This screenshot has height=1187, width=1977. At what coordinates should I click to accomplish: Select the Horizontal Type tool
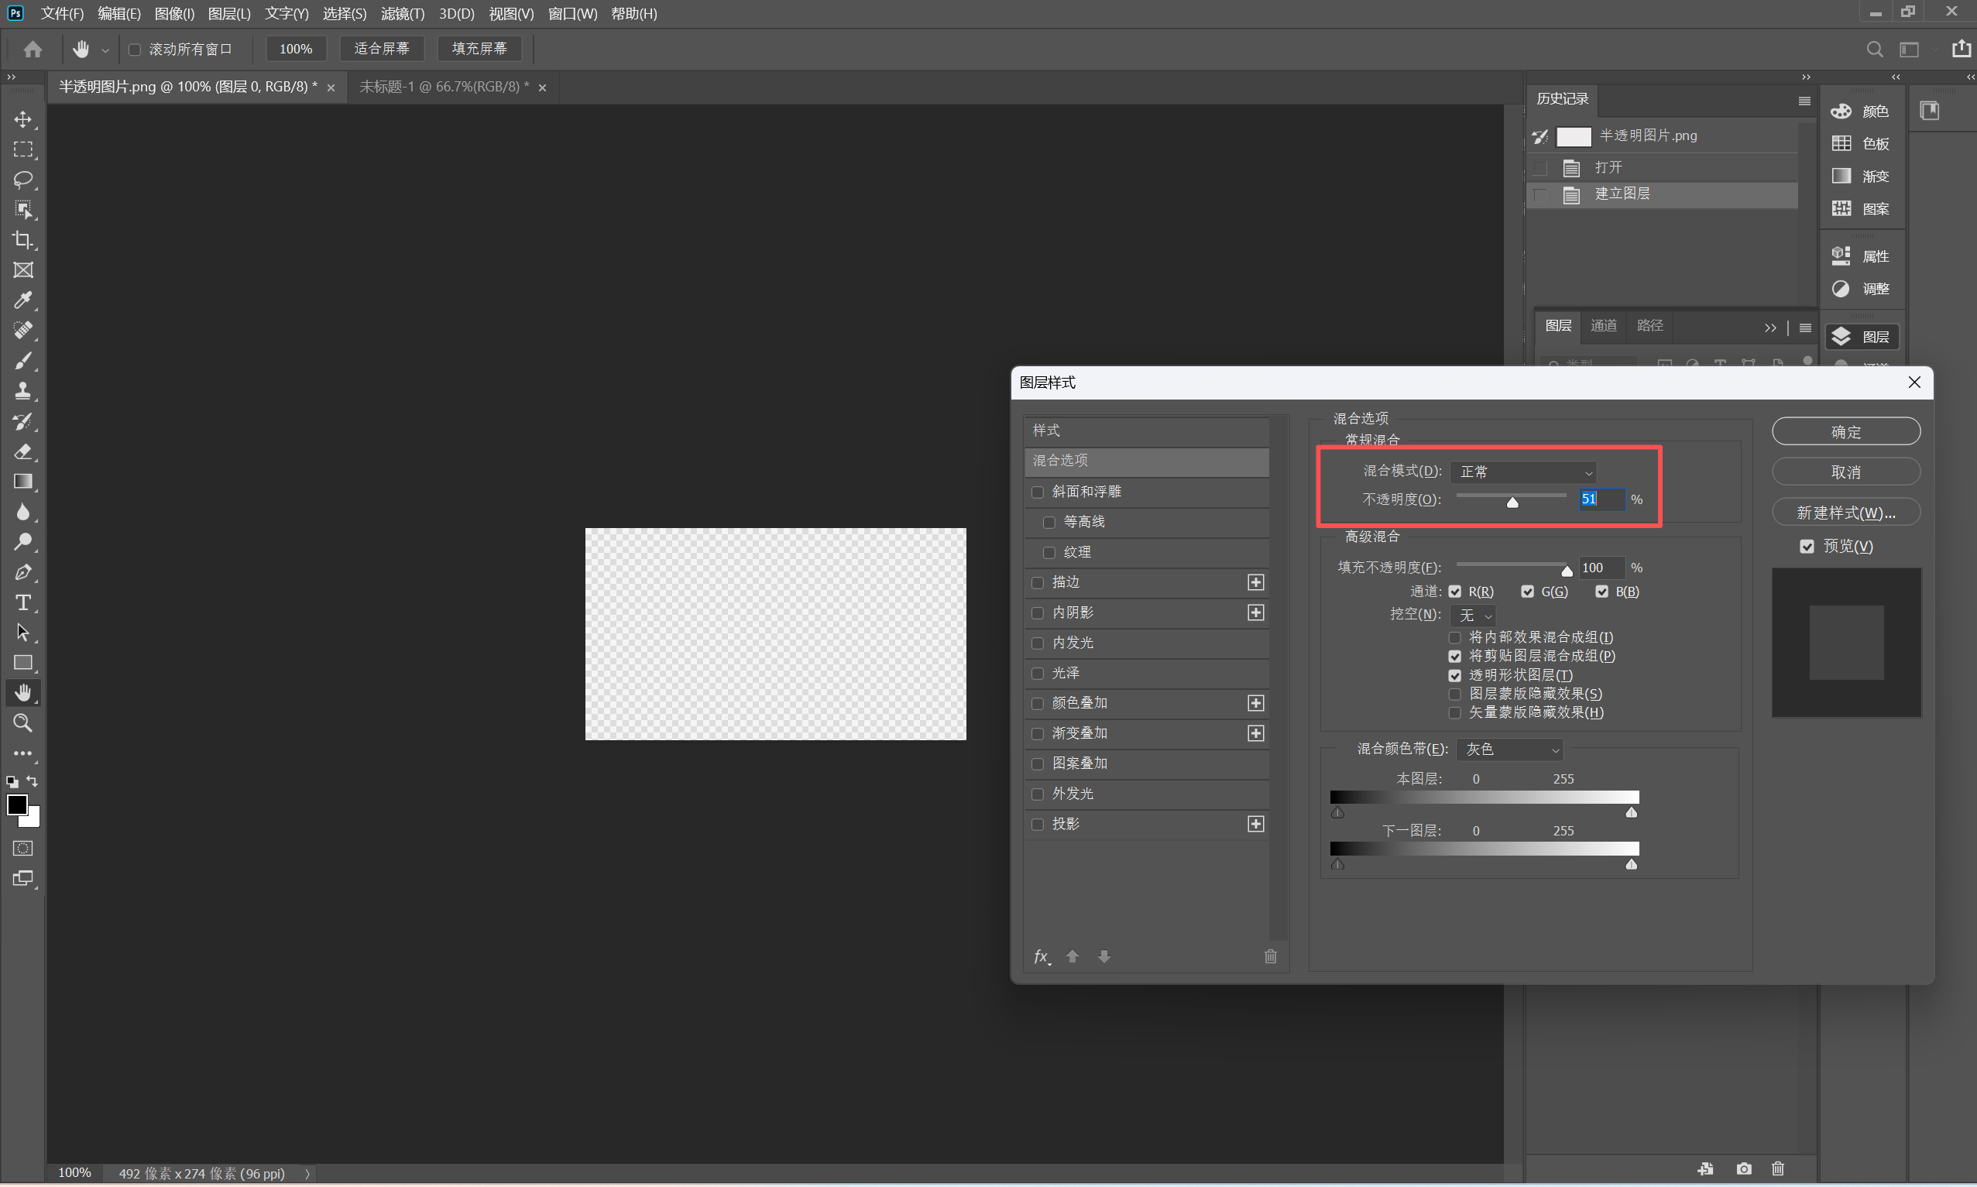22,602
